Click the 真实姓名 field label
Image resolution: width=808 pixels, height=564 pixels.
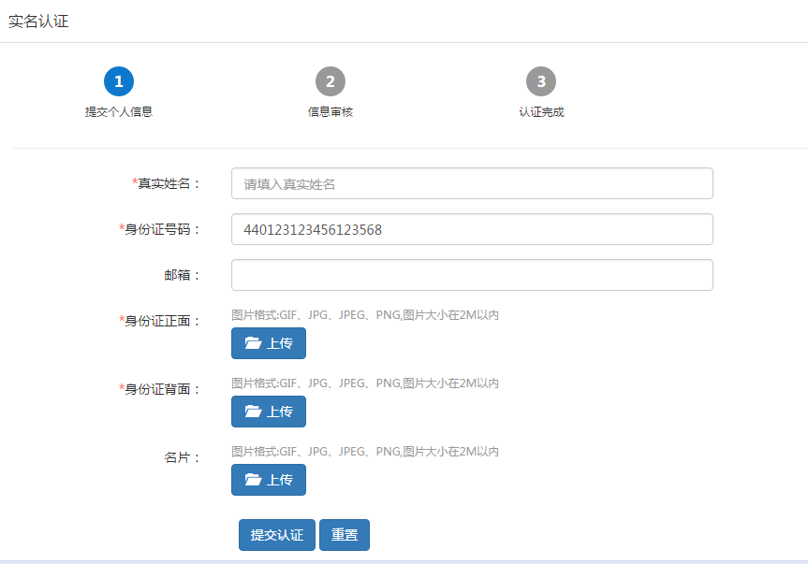pyautogui.click(x=169, y=183)
